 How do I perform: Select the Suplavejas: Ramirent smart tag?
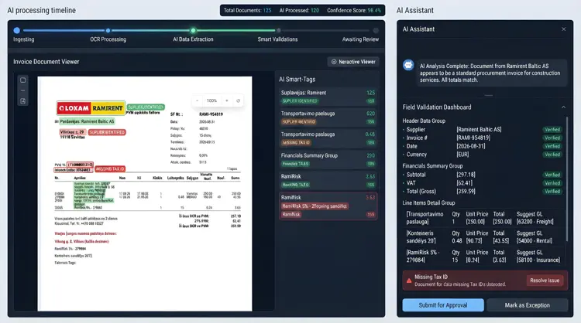coord(328,97)
